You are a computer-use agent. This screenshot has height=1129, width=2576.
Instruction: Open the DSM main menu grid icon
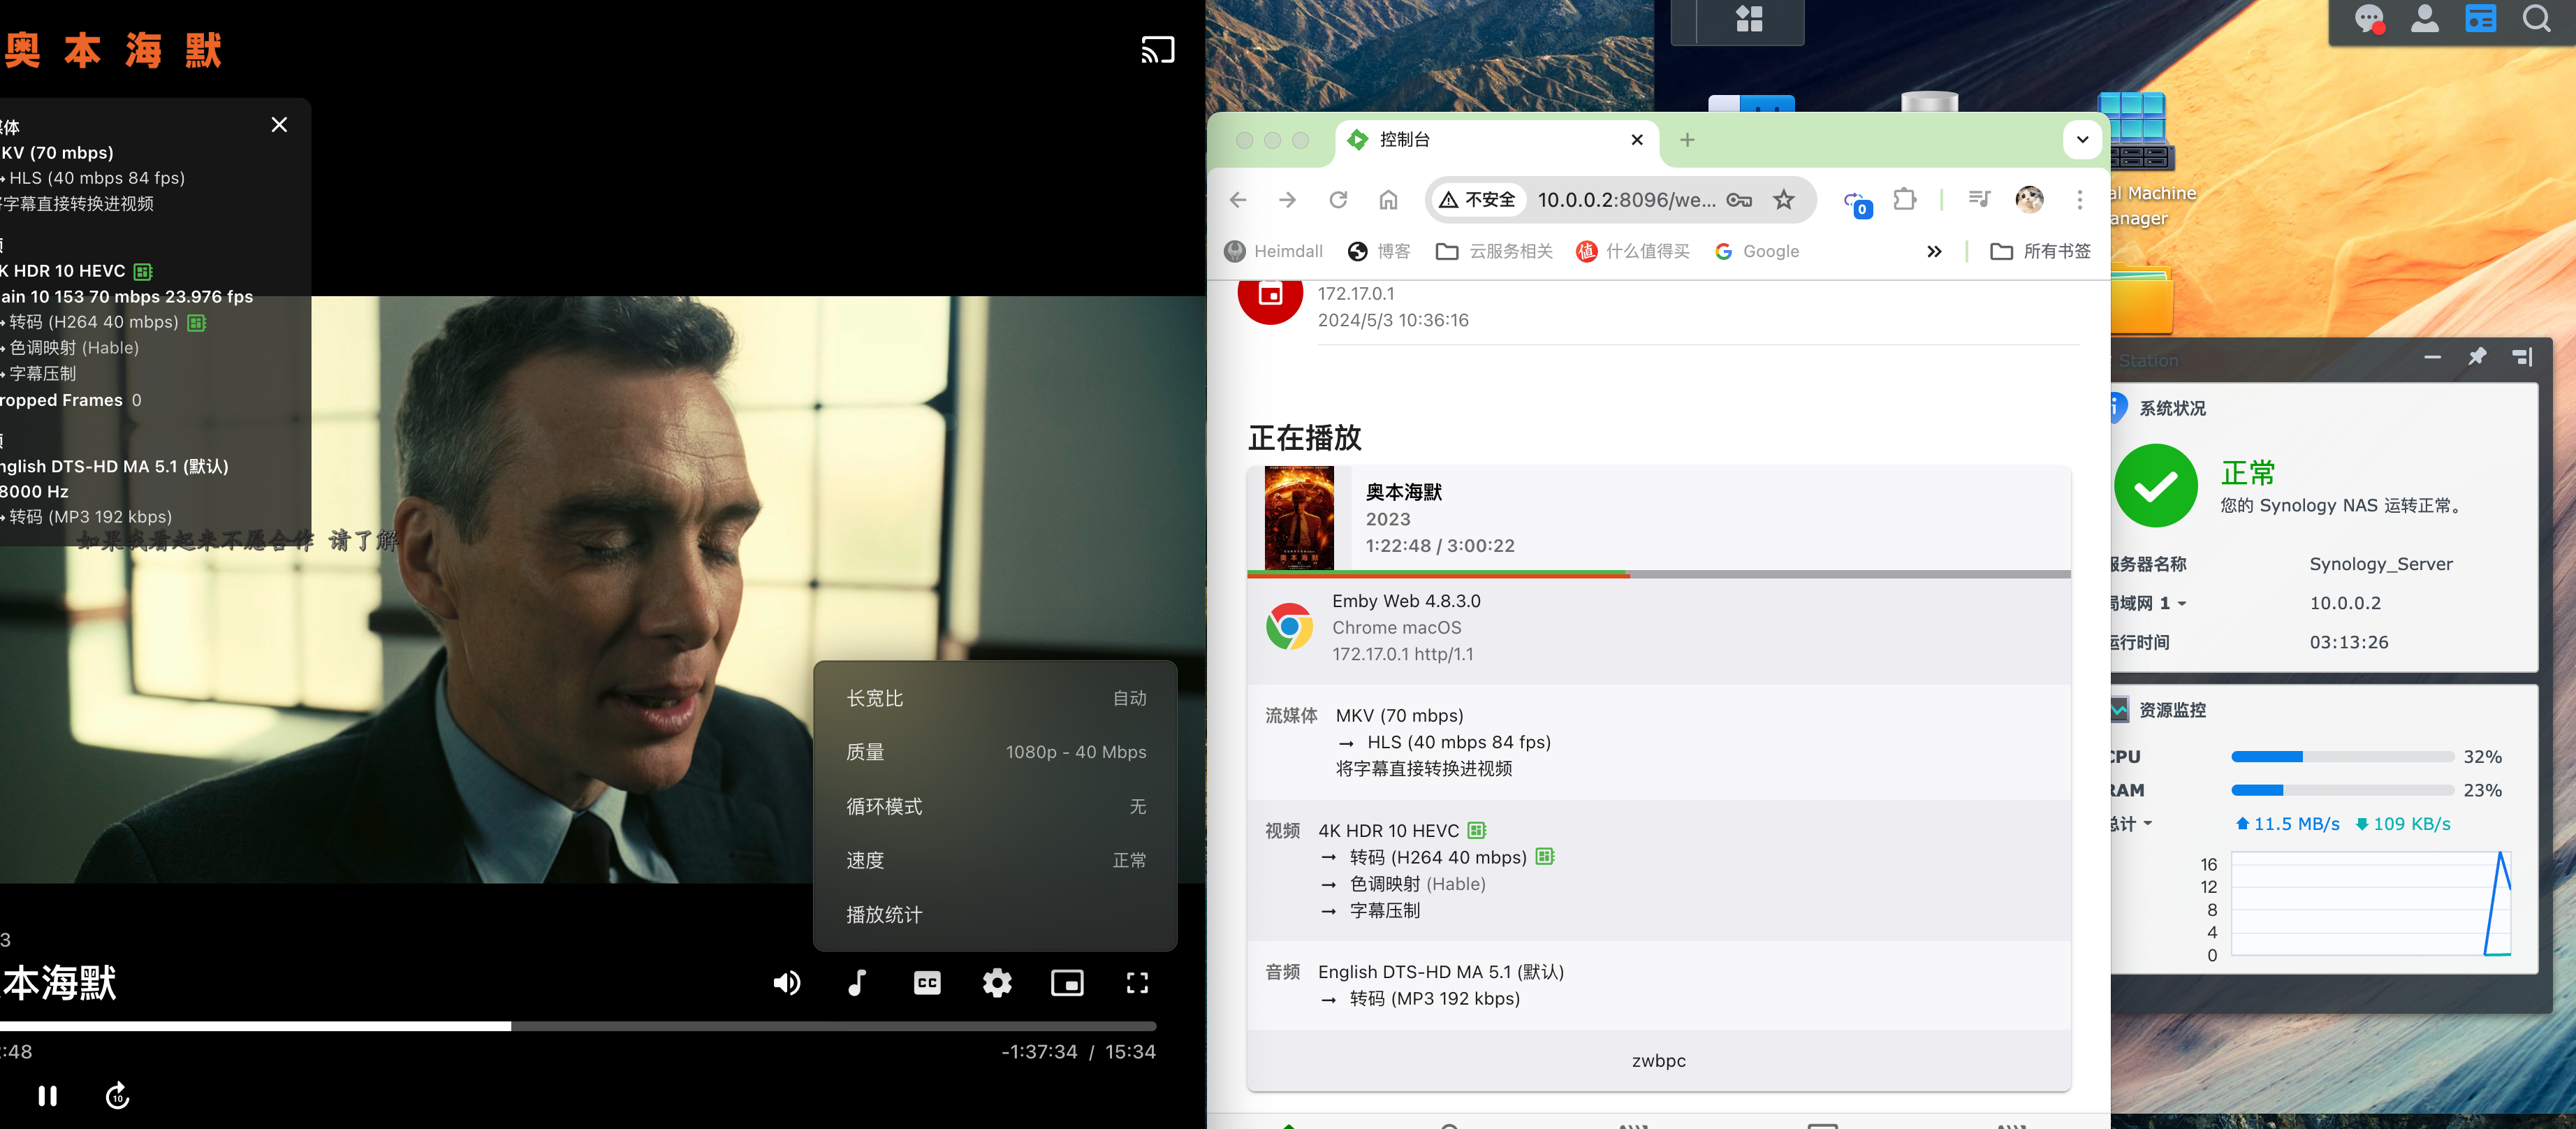coord(1749,18)
